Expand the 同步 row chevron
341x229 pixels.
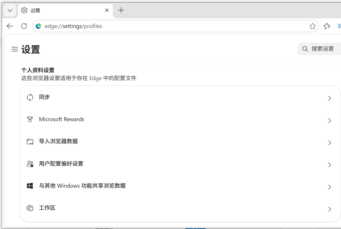(329, 98)
